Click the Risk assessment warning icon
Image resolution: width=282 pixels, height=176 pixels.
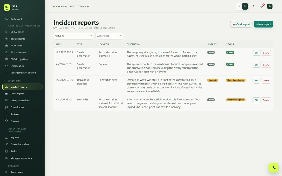(6, 52)
